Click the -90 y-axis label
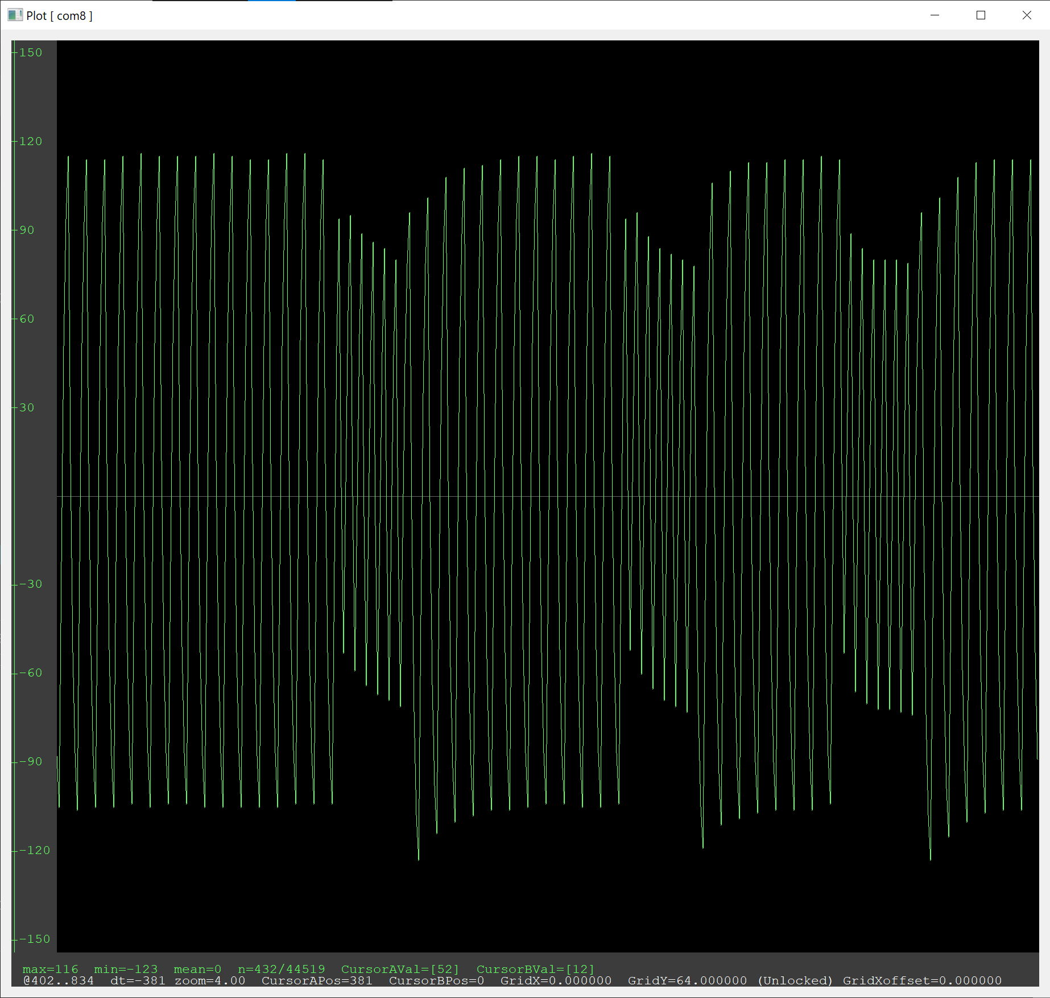This screenshot has height=998, width=1050. pos(31,762)
